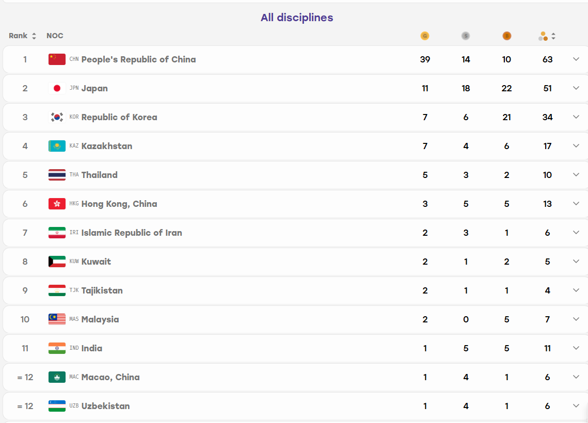Viewport: 588px width, 423px height.
Task: Click the Hong Kong, China flag
Action: 57,203
